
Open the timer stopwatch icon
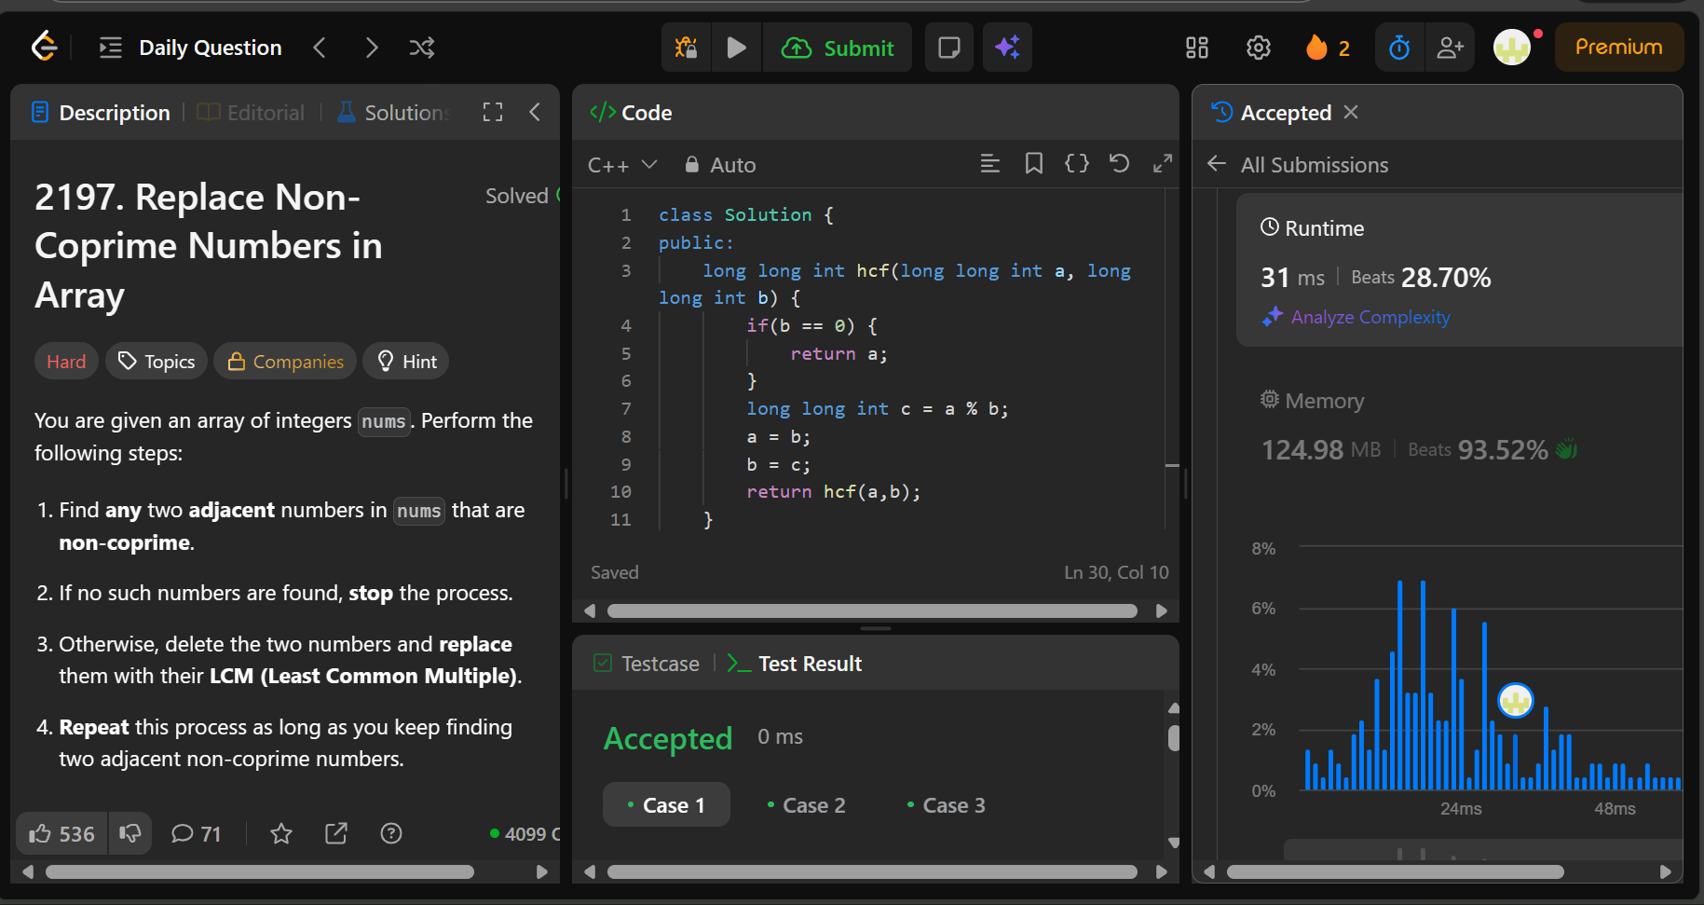pos(1399,48)
